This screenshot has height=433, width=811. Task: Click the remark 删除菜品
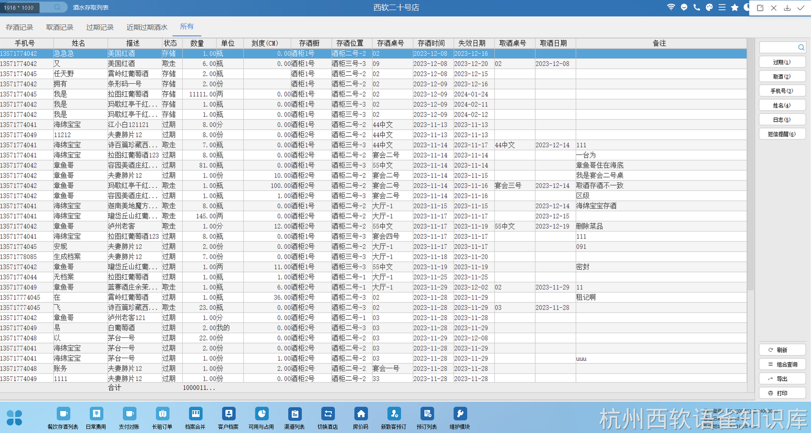pos(590,227)
